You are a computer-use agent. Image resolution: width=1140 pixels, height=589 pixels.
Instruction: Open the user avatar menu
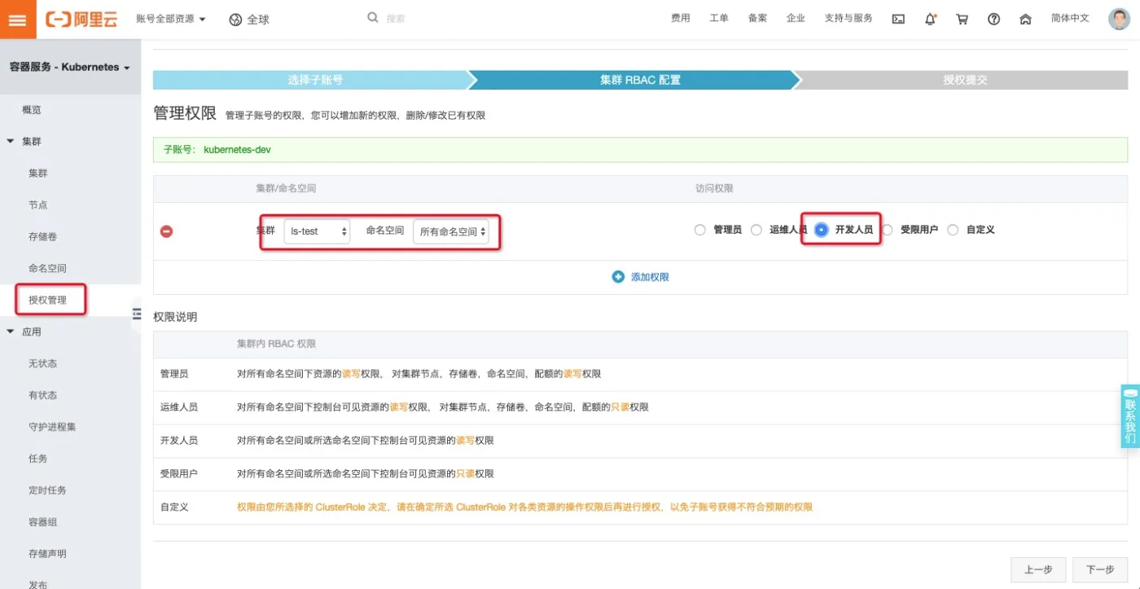pyautogui.click(x=1119, y=19)
